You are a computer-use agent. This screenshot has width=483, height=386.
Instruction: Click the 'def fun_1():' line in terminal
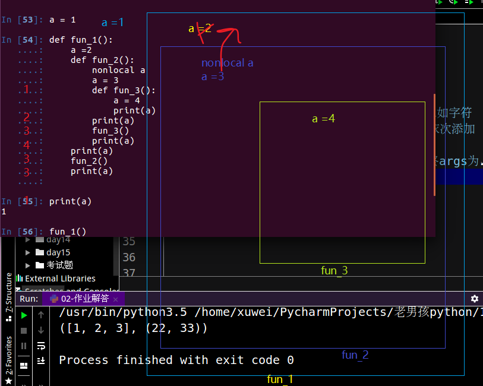[x=81, y=40]
